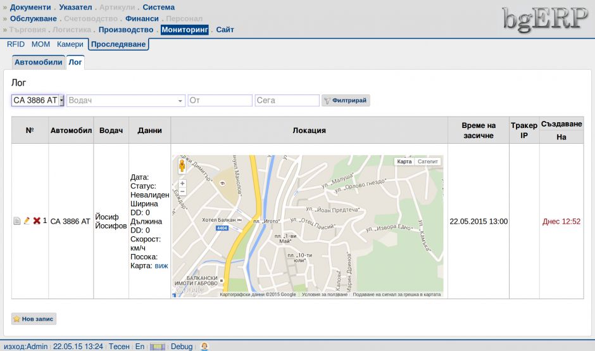Open the Производство menu item
The width and height of the screenshot is (595, 351).
pyautogui.click(x=126, y=30)
